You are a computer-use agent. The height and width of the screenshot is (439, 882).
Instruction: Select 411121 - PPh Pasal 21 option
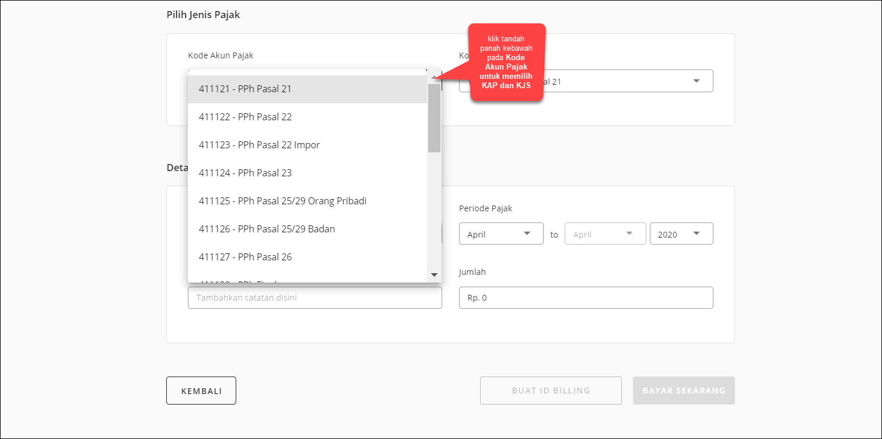(x=307, y=89)
